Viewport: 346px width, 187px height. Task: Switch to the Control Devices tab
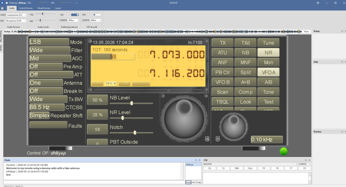[26, 8]
